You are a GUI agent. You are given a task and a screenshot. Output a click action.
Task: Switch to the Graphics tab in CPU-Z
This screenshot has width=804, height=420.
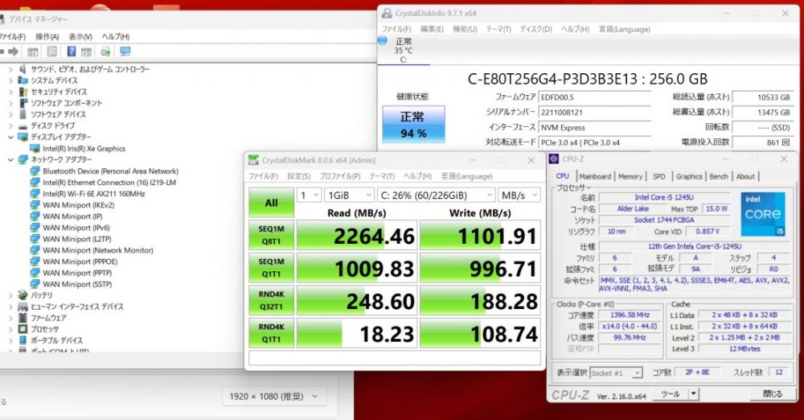689,176
